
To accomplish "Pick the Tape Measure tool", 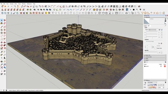I will [x=2, y=52].
